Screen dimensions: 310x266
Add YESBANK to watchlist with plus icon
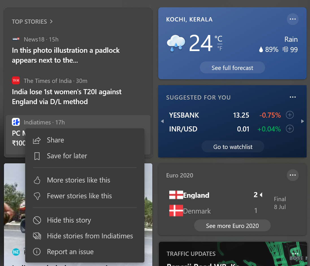click(290, 115)
